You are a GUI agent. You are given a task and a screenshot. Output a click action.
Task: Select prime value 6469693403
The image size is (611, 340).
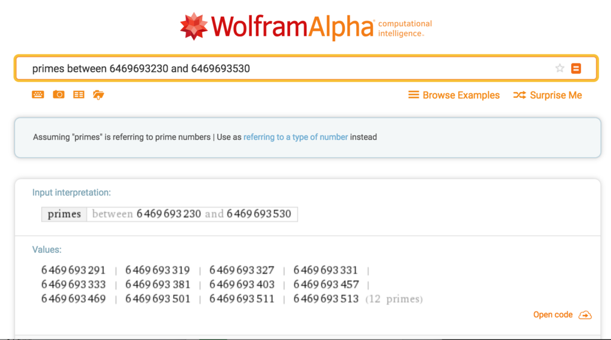[x=242, y=284]
